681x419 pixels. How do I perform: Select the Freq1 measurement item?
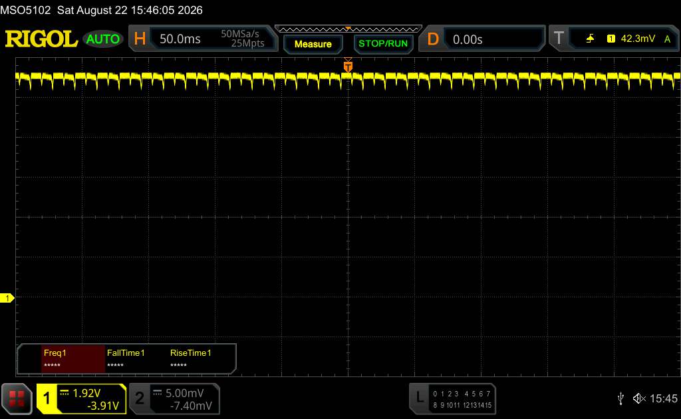tap(73, 358)
